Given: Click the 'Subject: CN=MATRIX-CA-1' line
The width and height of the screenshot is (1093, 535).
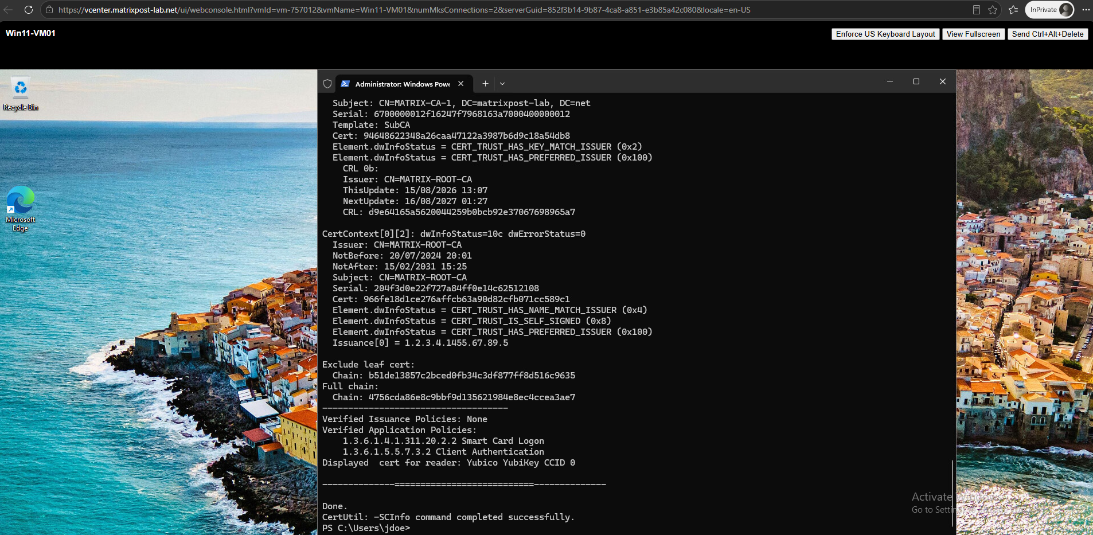Looking at the screenshot, I should (462, 103).
